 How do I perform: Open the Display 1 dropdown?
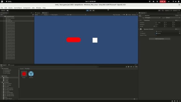(x=47, y=15)
